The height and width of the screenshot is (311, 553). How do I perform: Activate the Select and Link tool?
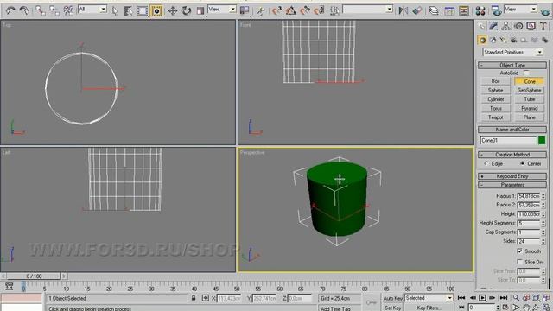pos(41,10)
